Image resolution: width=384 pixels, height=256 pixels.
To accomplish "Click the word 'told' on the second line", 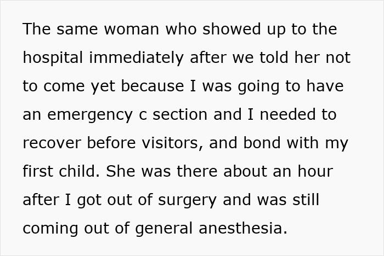I will pyautogui.click(x=274, y=57).
